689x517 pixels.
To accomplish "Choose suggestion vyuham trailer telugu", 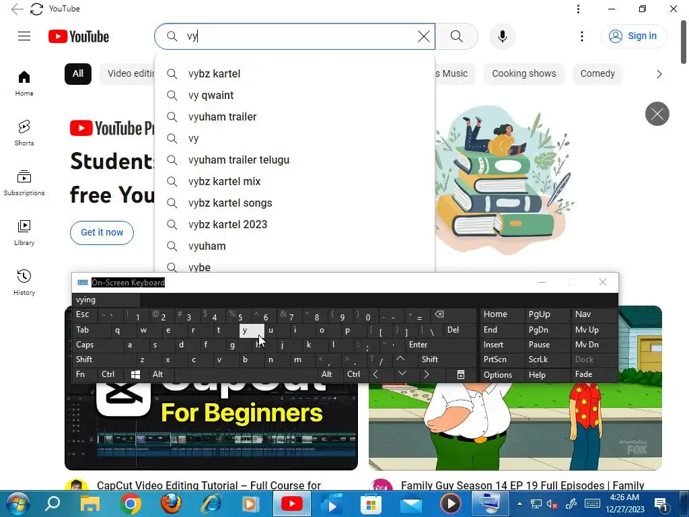I will point(295,160).
